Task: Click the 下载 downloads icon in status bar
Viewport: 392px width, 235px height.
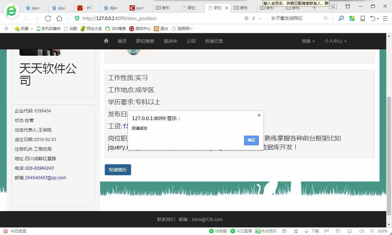Action: (312, 231)
